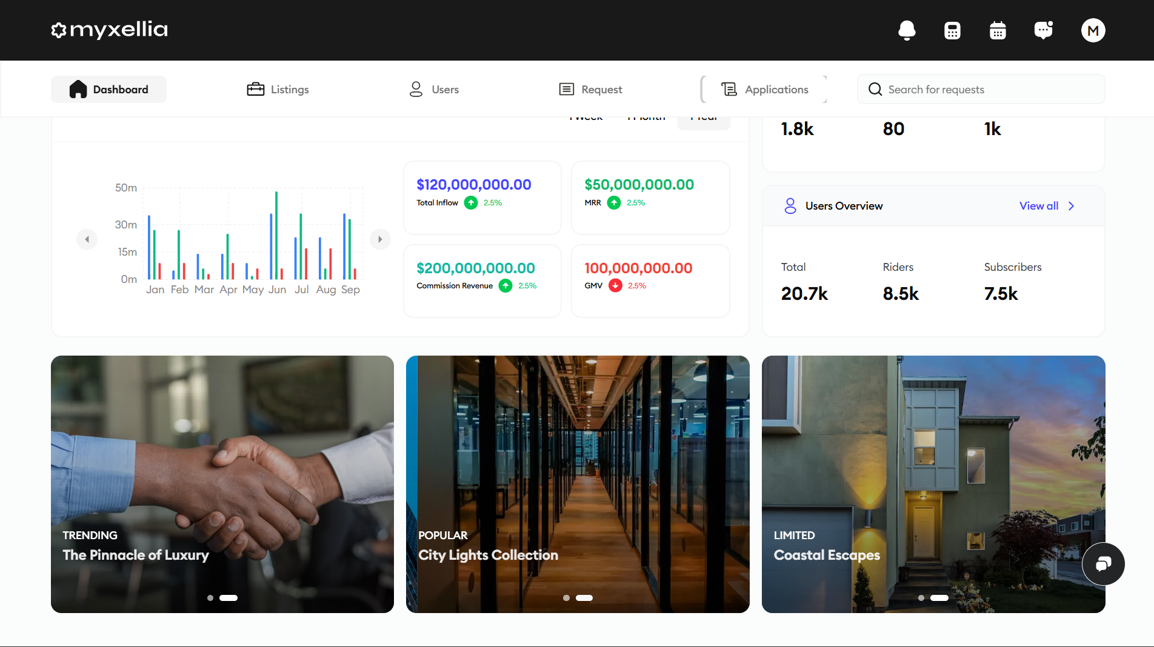This screenshot has height=647, width=1154.
Task: Click the 1.8k statistic
Action: coord(797,129)
